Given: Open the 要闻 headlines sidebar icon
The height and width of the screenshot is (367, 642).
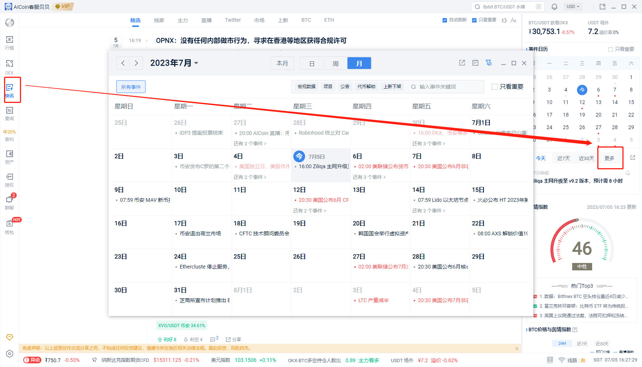Looking at the screenshot, I should click(x=10, y=114).
